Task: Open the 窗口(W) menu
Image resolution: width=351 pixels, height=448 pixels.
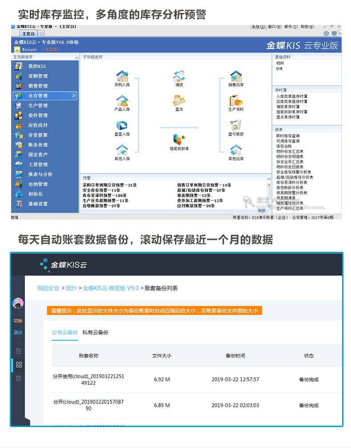Action: (x=275, y=27)
